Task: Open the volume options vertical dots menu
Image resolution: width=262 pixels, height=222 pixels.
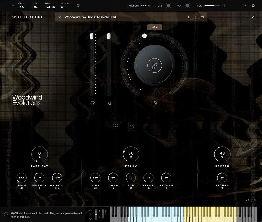Action: [x=224, y=6]
